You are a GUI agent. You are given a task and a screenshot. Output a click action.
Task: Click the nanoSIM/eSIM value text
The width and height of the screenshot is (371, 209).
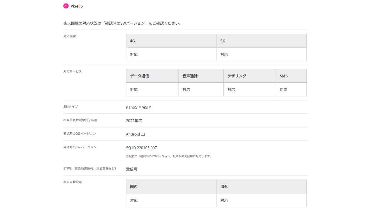click(139, 107)
